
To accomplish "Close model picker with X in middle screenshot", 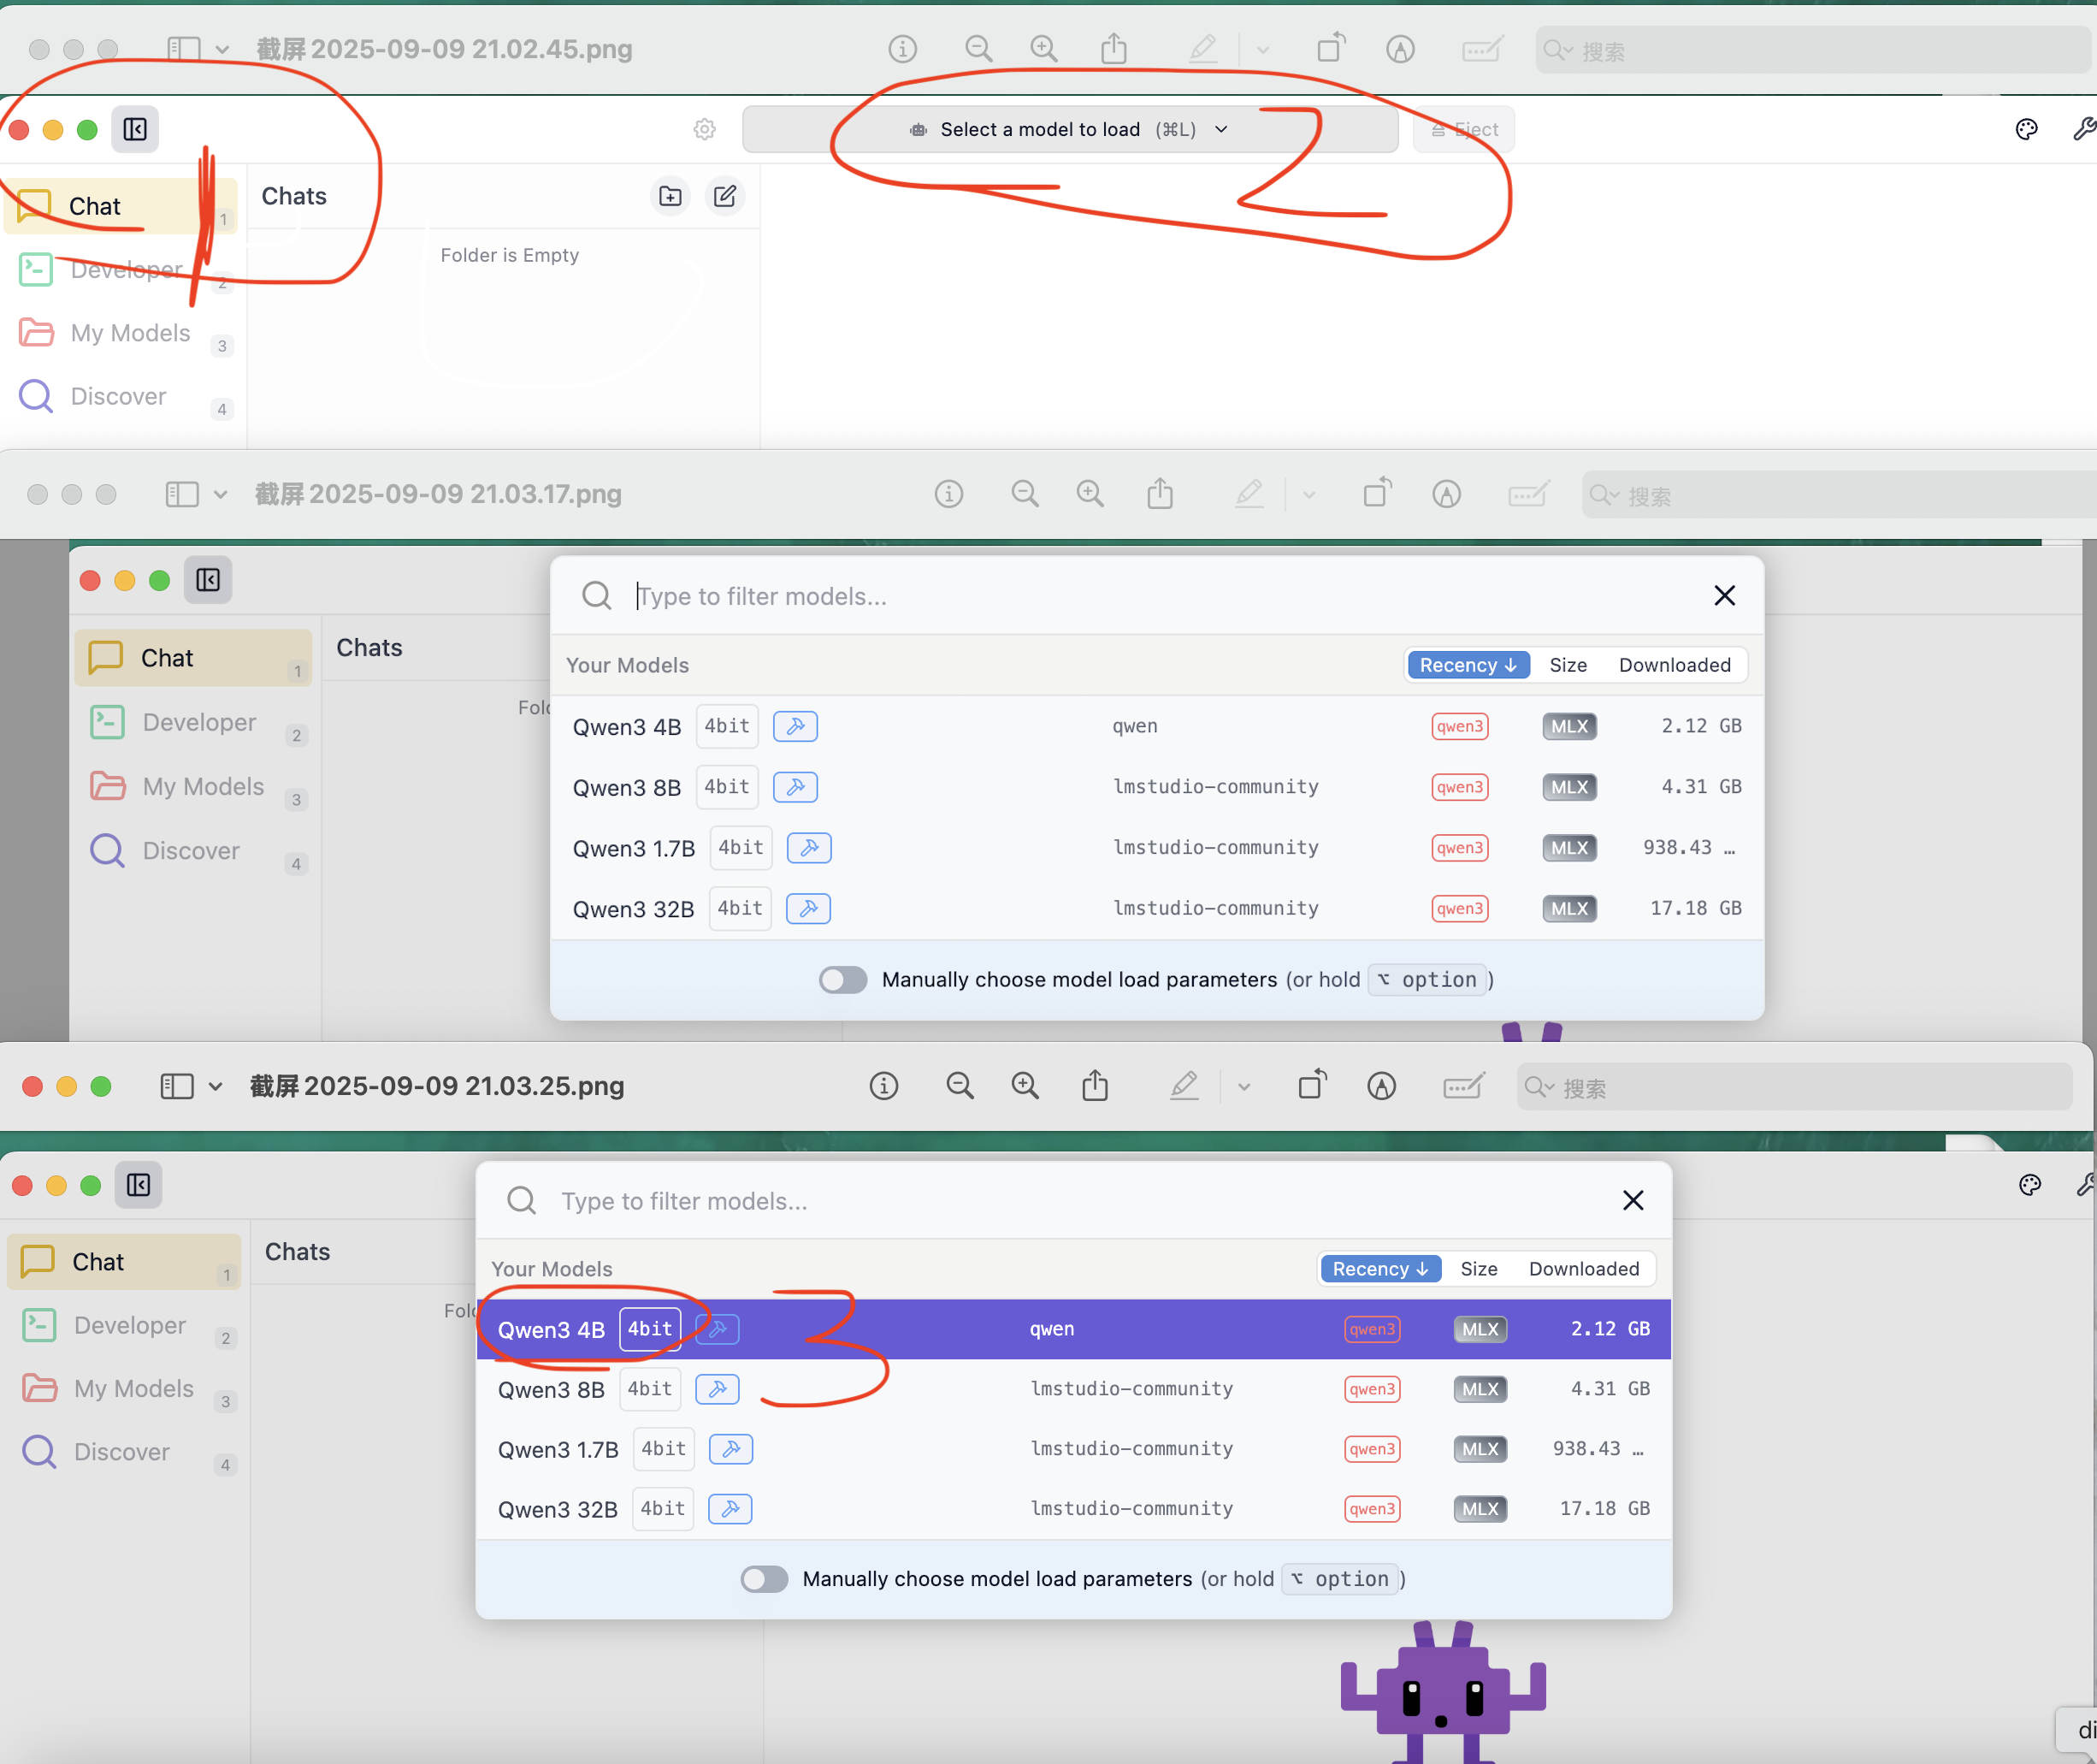I will 1724,596.
